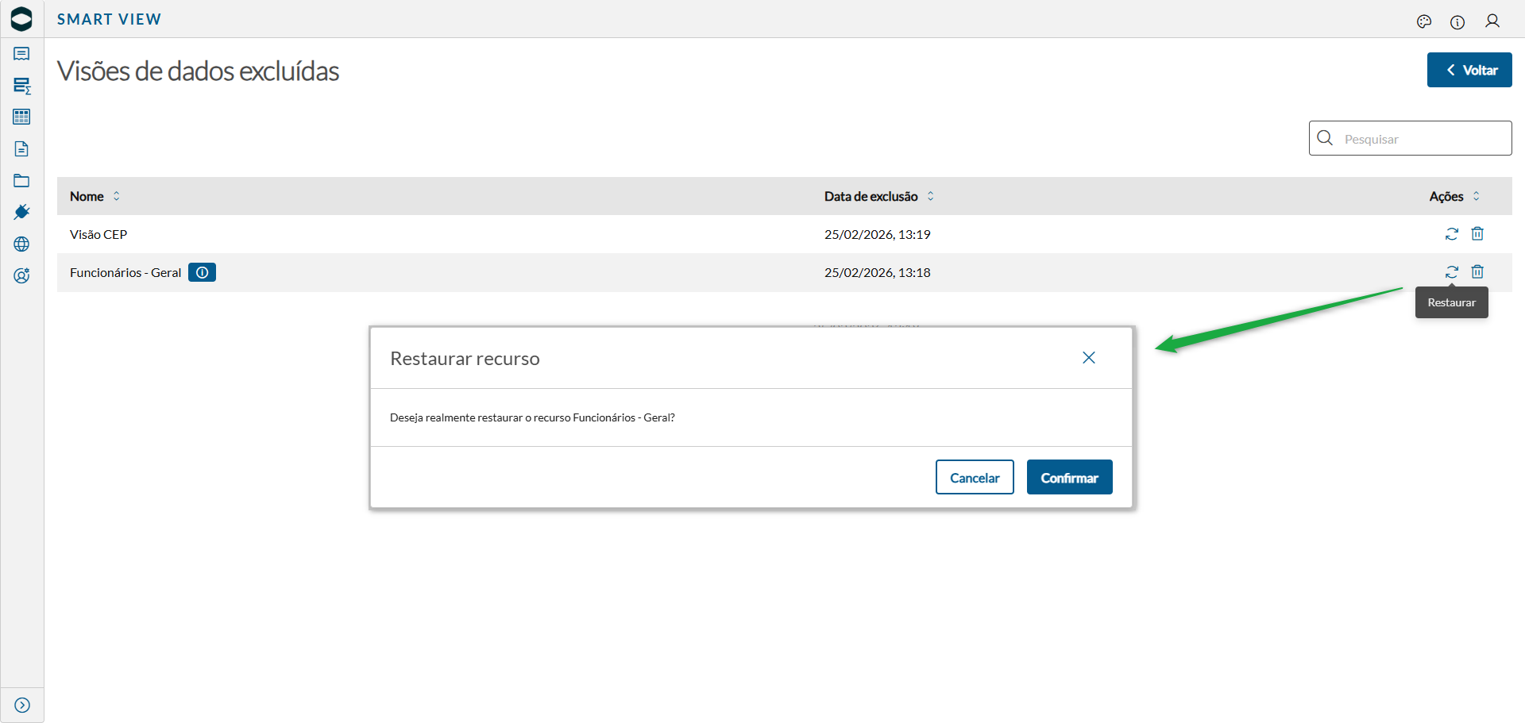This screenshot has width=1525, height=723.
Task: Sort the table by Nome column
Action: (x=116, y=196)
